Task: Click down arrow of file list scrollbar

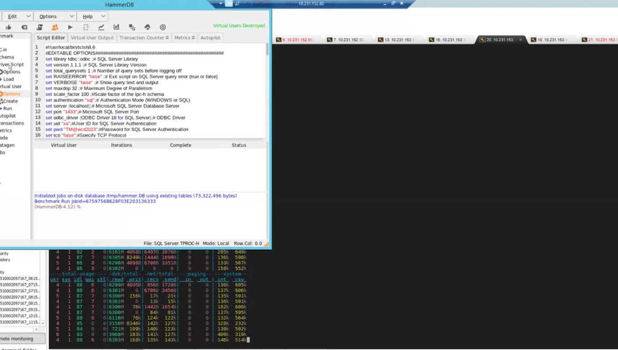Action: click(x=43, y=323)
